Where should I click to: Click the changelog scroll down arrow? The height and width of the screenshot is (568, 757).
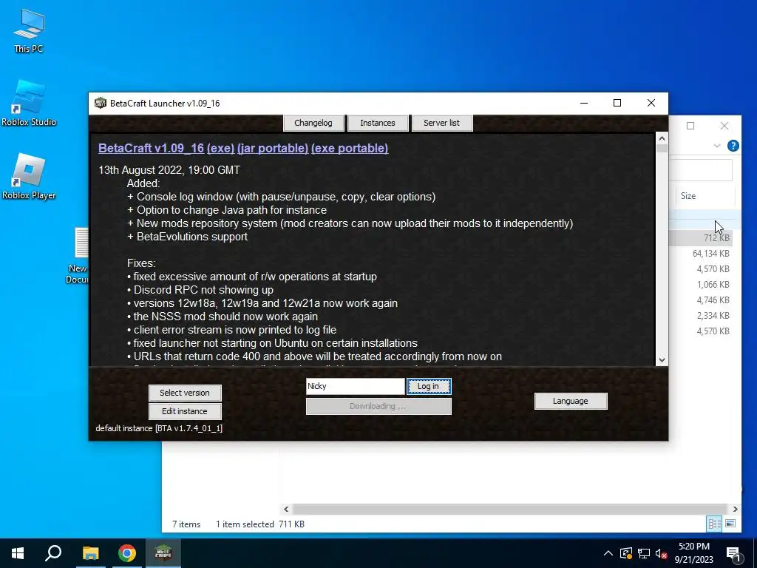click(x=662, y=360)
